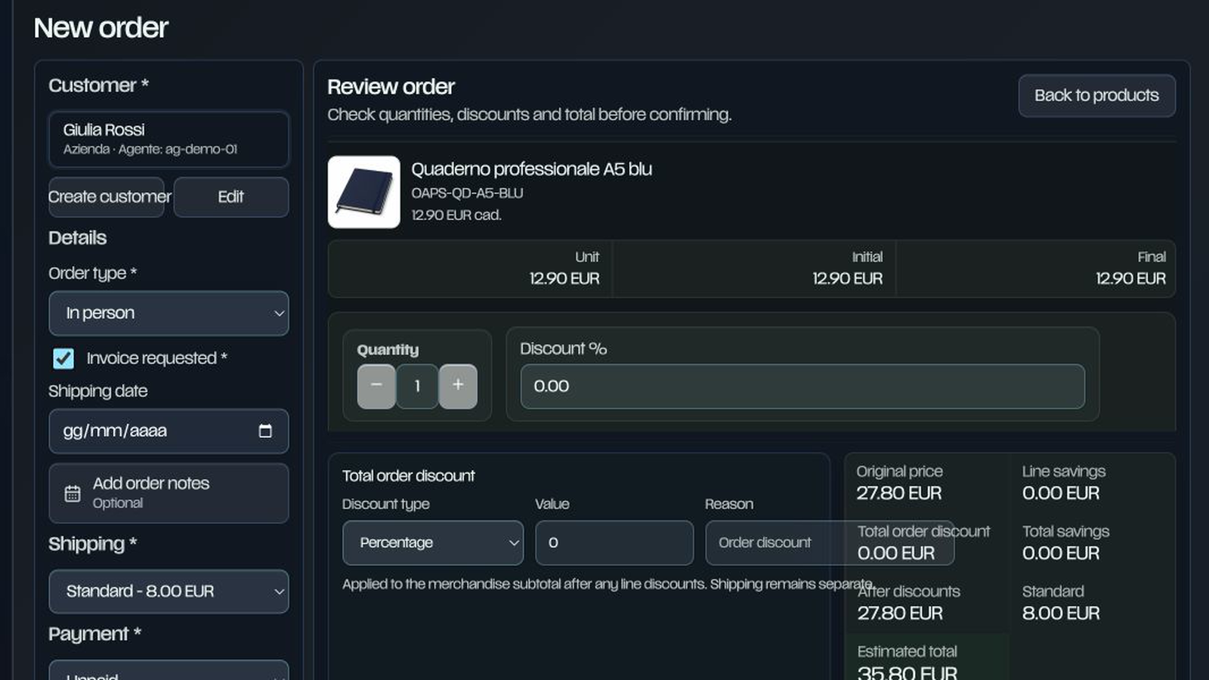1209x680 pixels.
Task: Click the Initial 12.90 EUR price cell
Action: pyautogui.click(x=754, y=269)
